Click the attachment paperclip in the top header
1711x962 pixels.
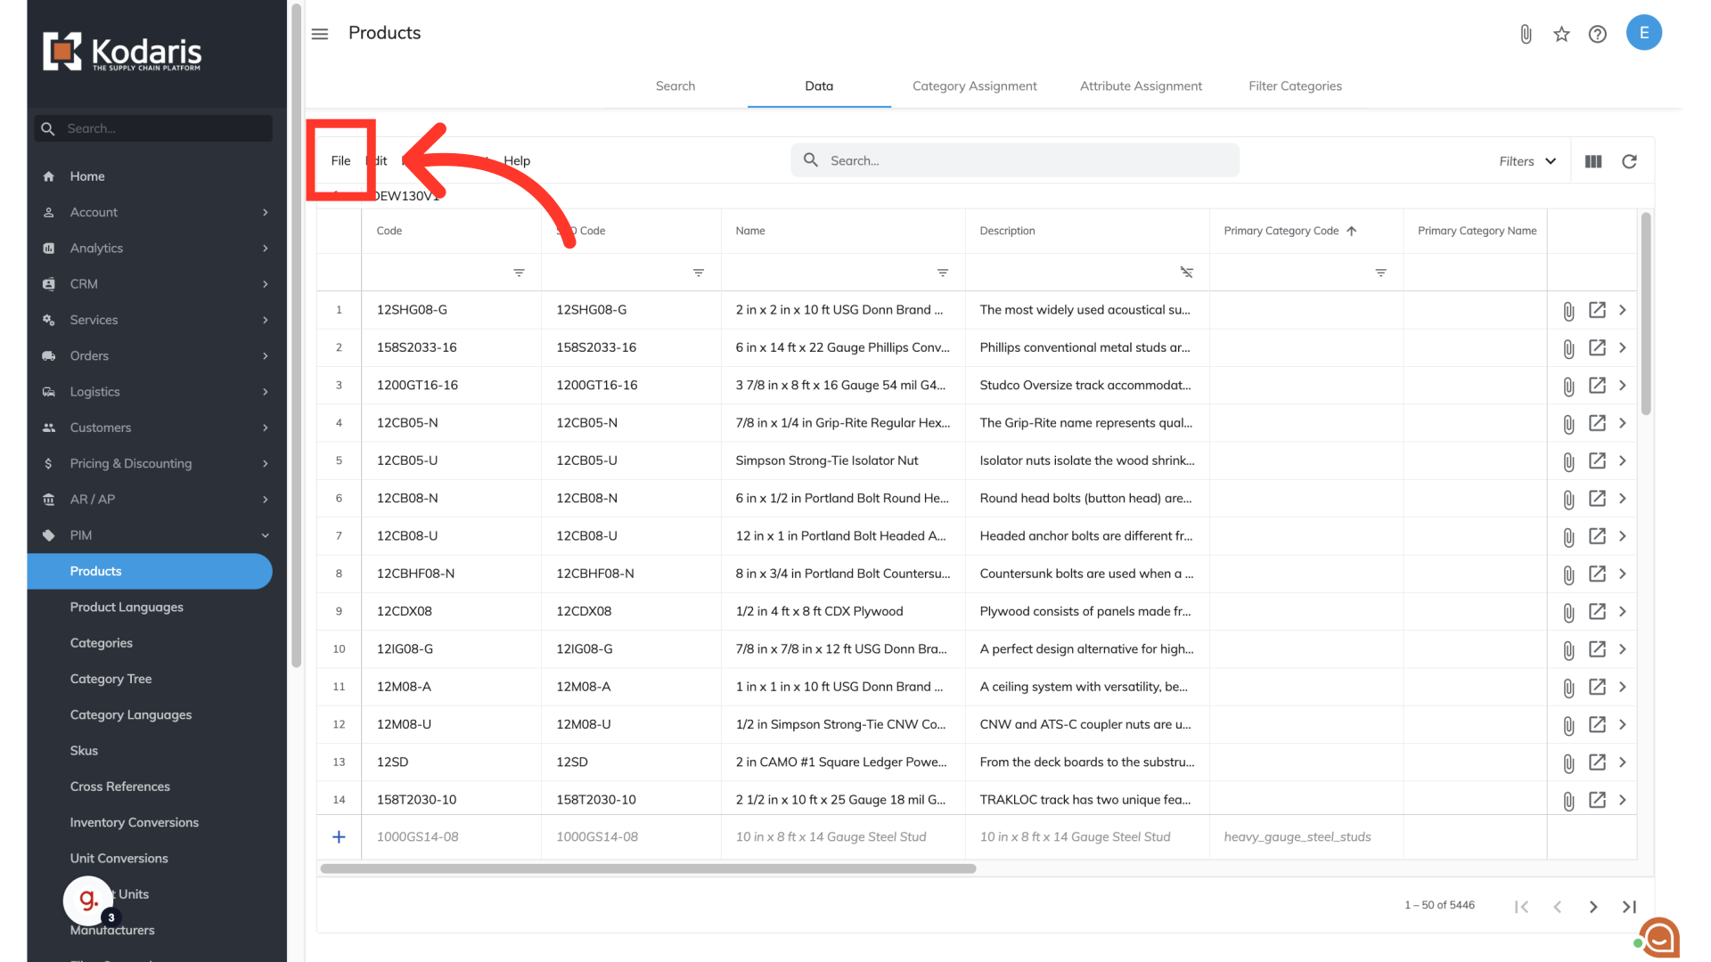(1526, 34)
